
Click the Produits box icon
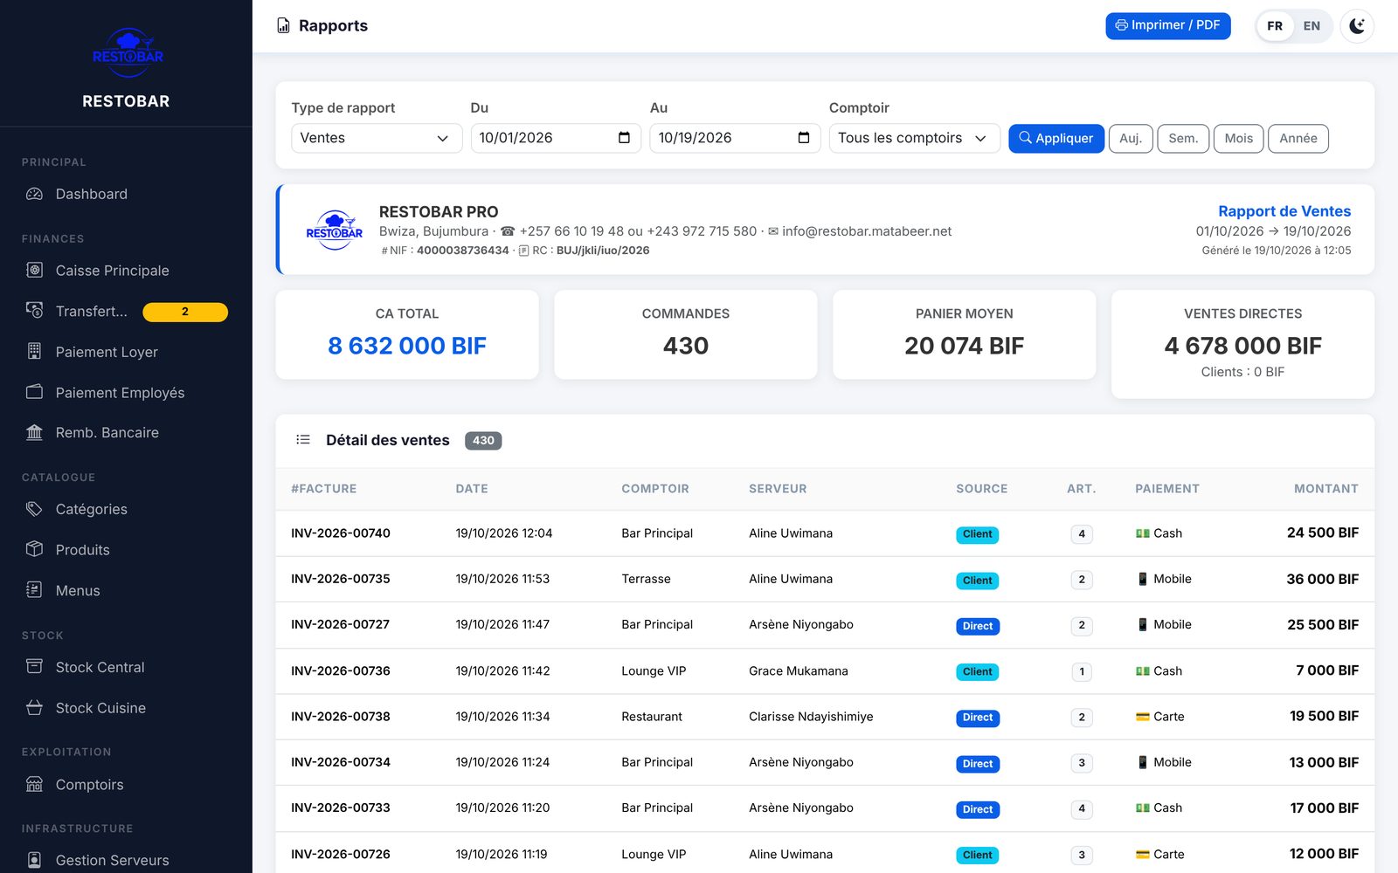34,549
